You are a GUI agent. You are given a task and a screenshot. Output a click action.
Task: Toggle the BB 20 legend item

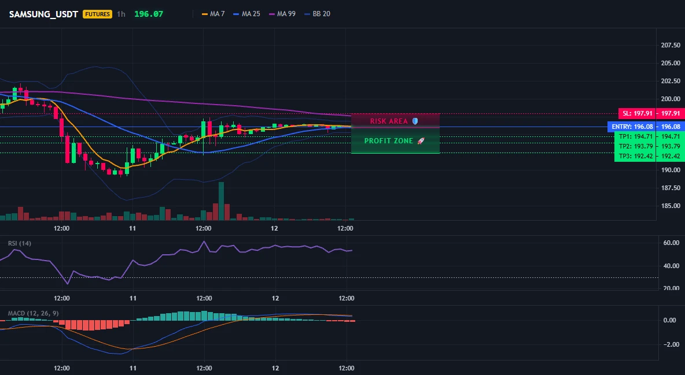coord(318,14)
